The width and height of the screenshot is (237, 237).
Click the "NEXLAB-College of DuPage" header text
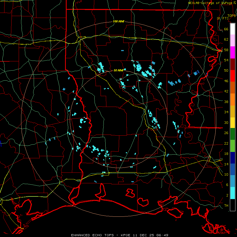pos(211,3)
